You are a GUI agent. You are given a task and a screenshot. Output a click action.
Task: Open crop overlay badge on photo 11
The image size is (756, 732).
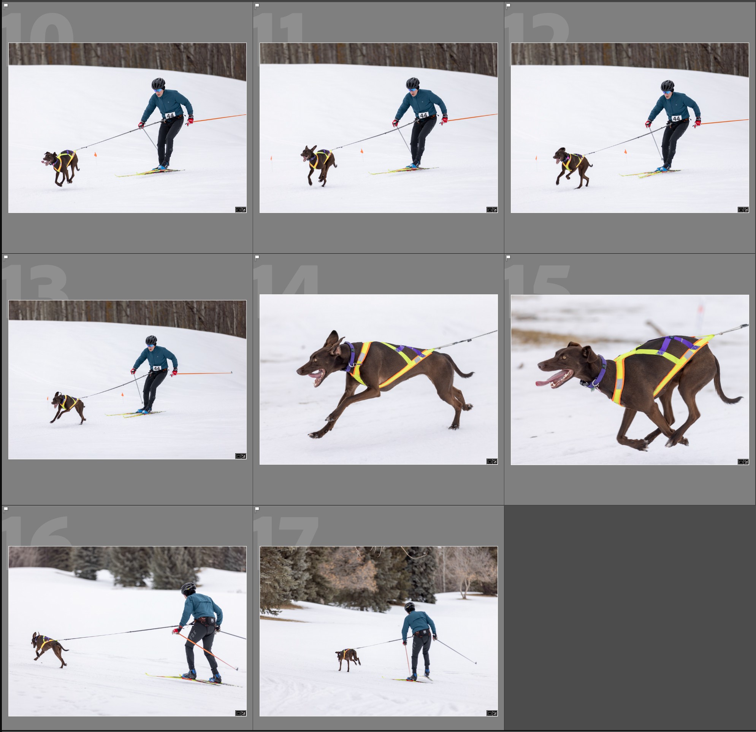490,210
